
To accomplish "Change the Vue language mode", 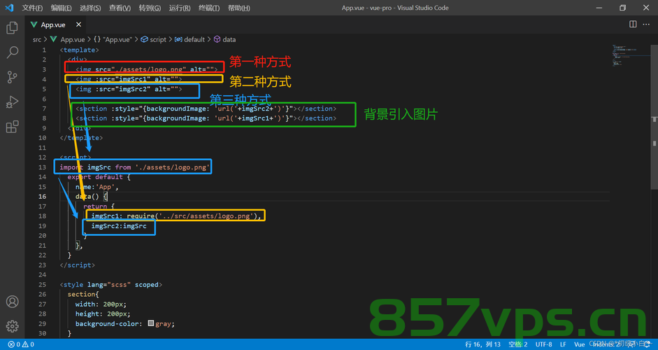I will (580, 344).
